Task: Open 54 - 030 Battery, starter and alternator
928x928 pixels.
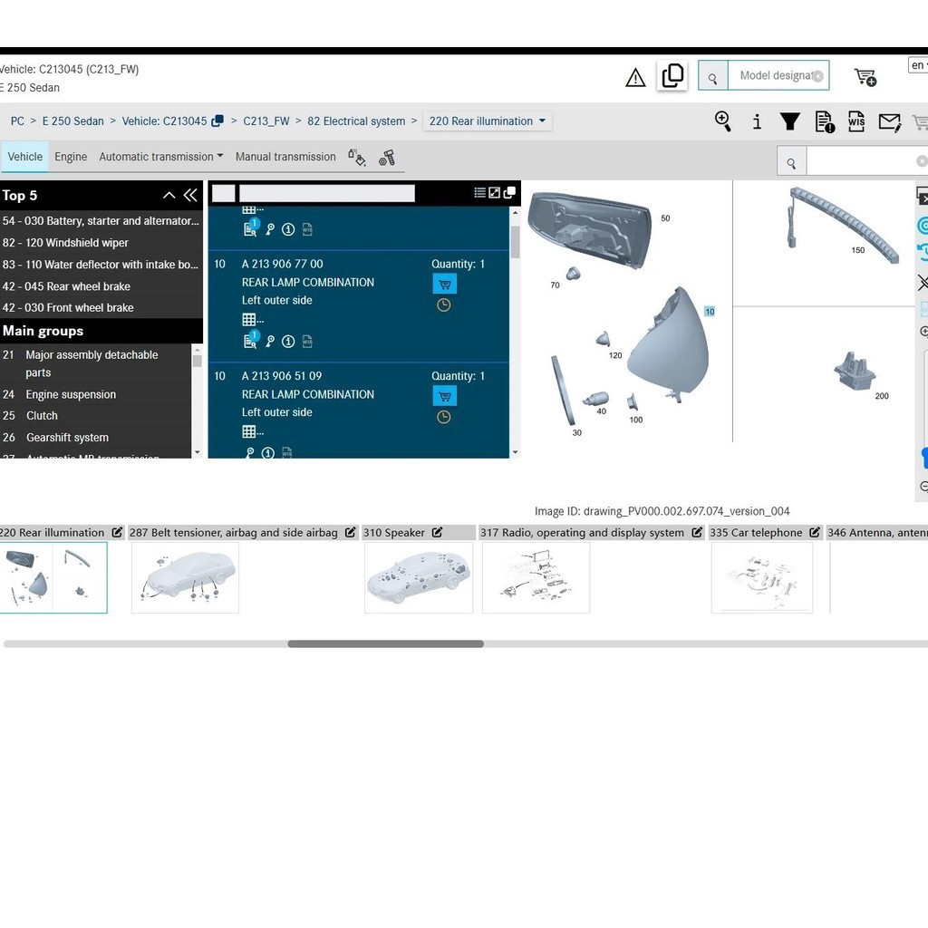Action: pos(101,221)
